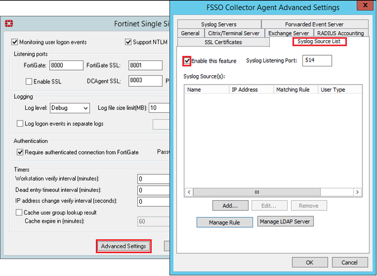
Task: Switch to Syslog Servers tab
Action: [219, 24]
